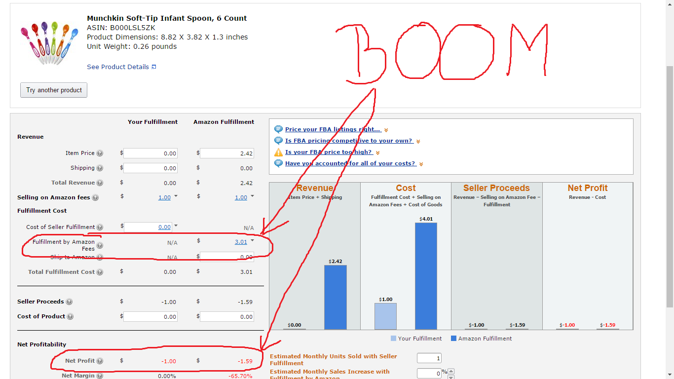
Task: Click the Total Fulfillment Cost help icon
Action: [x=100, y=272]
